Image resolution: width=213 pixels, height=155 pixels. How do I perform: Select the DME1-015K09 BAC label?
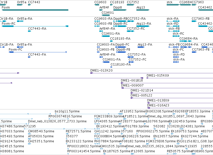[158, 76]
